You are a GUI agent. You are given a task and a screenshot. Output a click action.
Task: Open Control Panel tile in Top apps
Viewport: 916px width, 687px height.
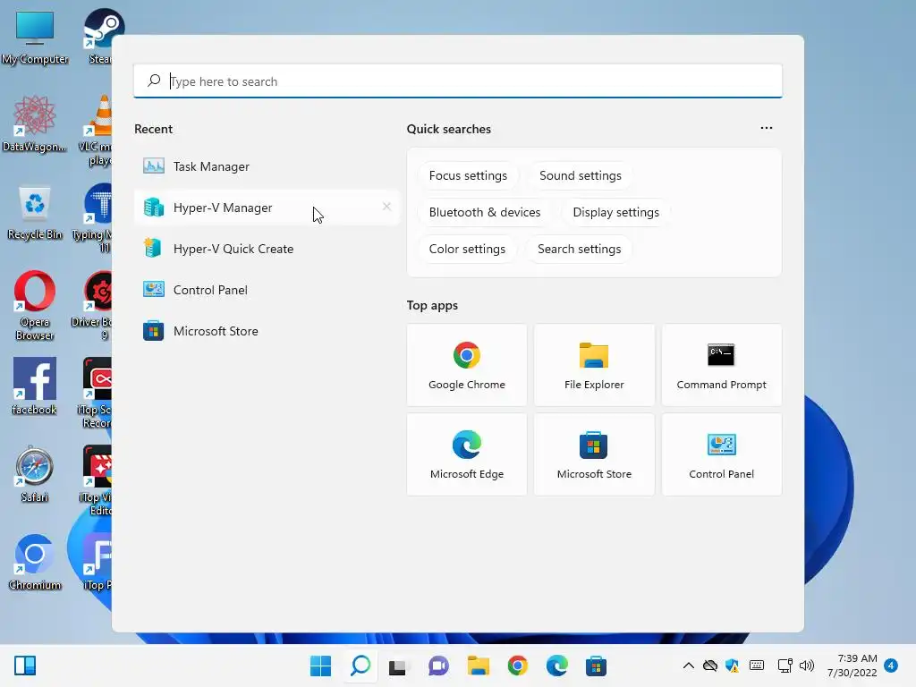(x=722, y=454)
